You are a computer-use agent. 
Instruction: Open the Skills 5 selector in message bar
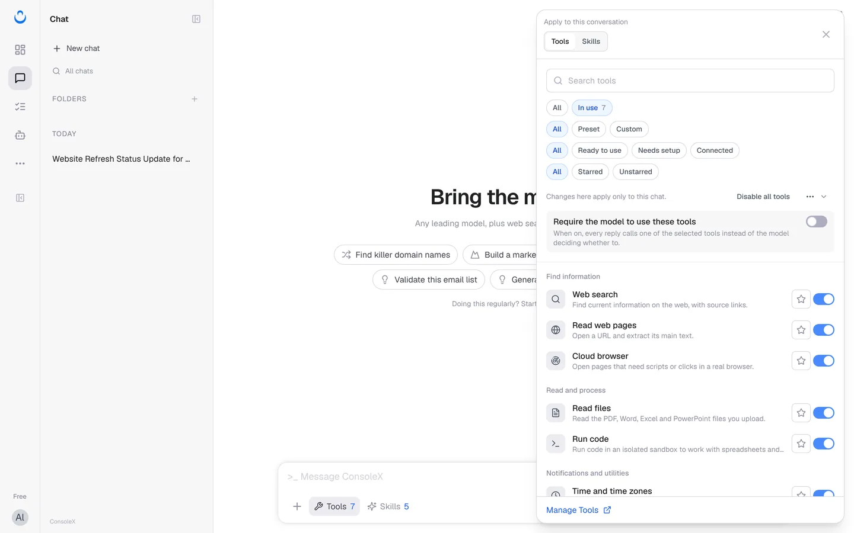click(x=388, y=506)
